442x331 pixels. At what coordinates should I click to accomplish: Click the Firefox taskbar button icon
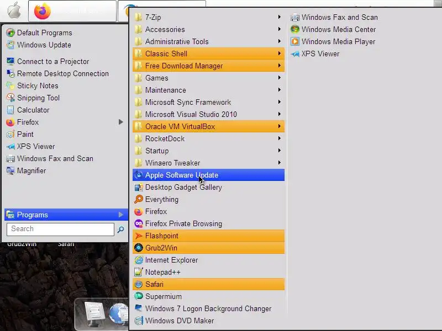(x=43, y=11)
